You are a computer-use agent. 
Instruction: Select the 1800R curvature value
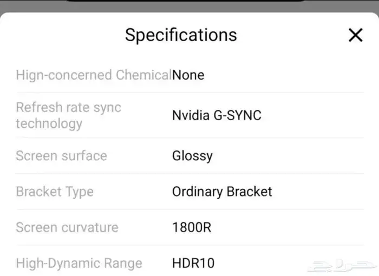192,227
